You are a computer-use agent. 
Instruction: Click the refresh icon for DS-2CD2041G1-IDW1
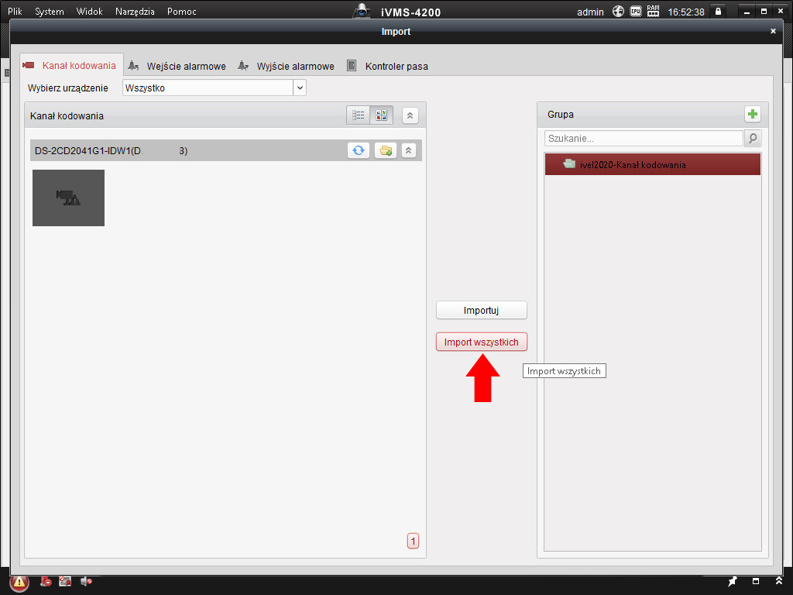358,150
